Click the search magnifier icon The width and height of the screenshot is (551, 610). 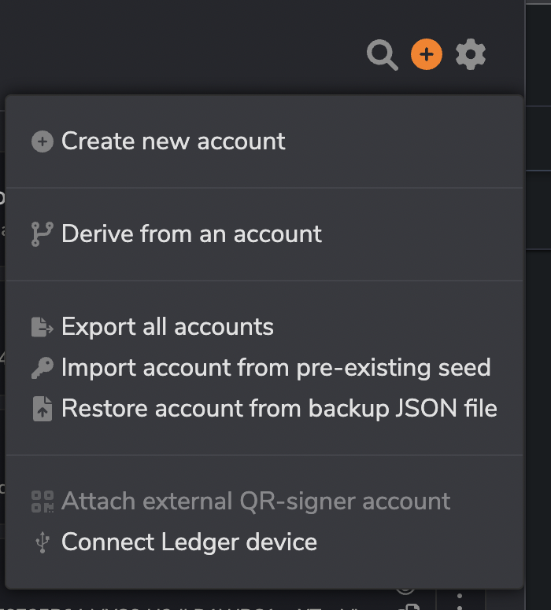pyautogui.click(x=383, y=55)
